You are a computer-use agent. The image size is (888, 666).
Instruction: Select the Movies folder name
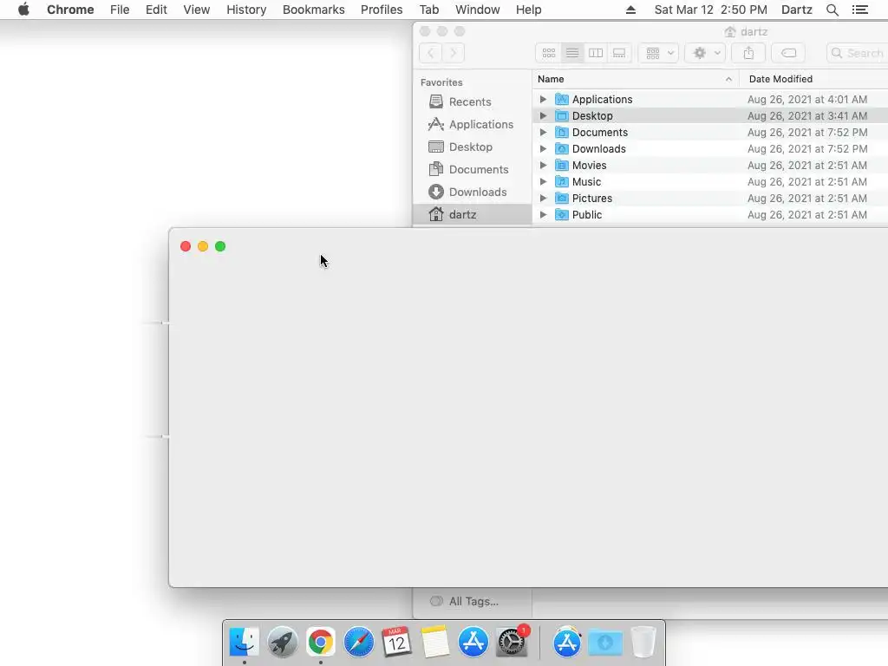pyautogui.click(x=589, y=166)
